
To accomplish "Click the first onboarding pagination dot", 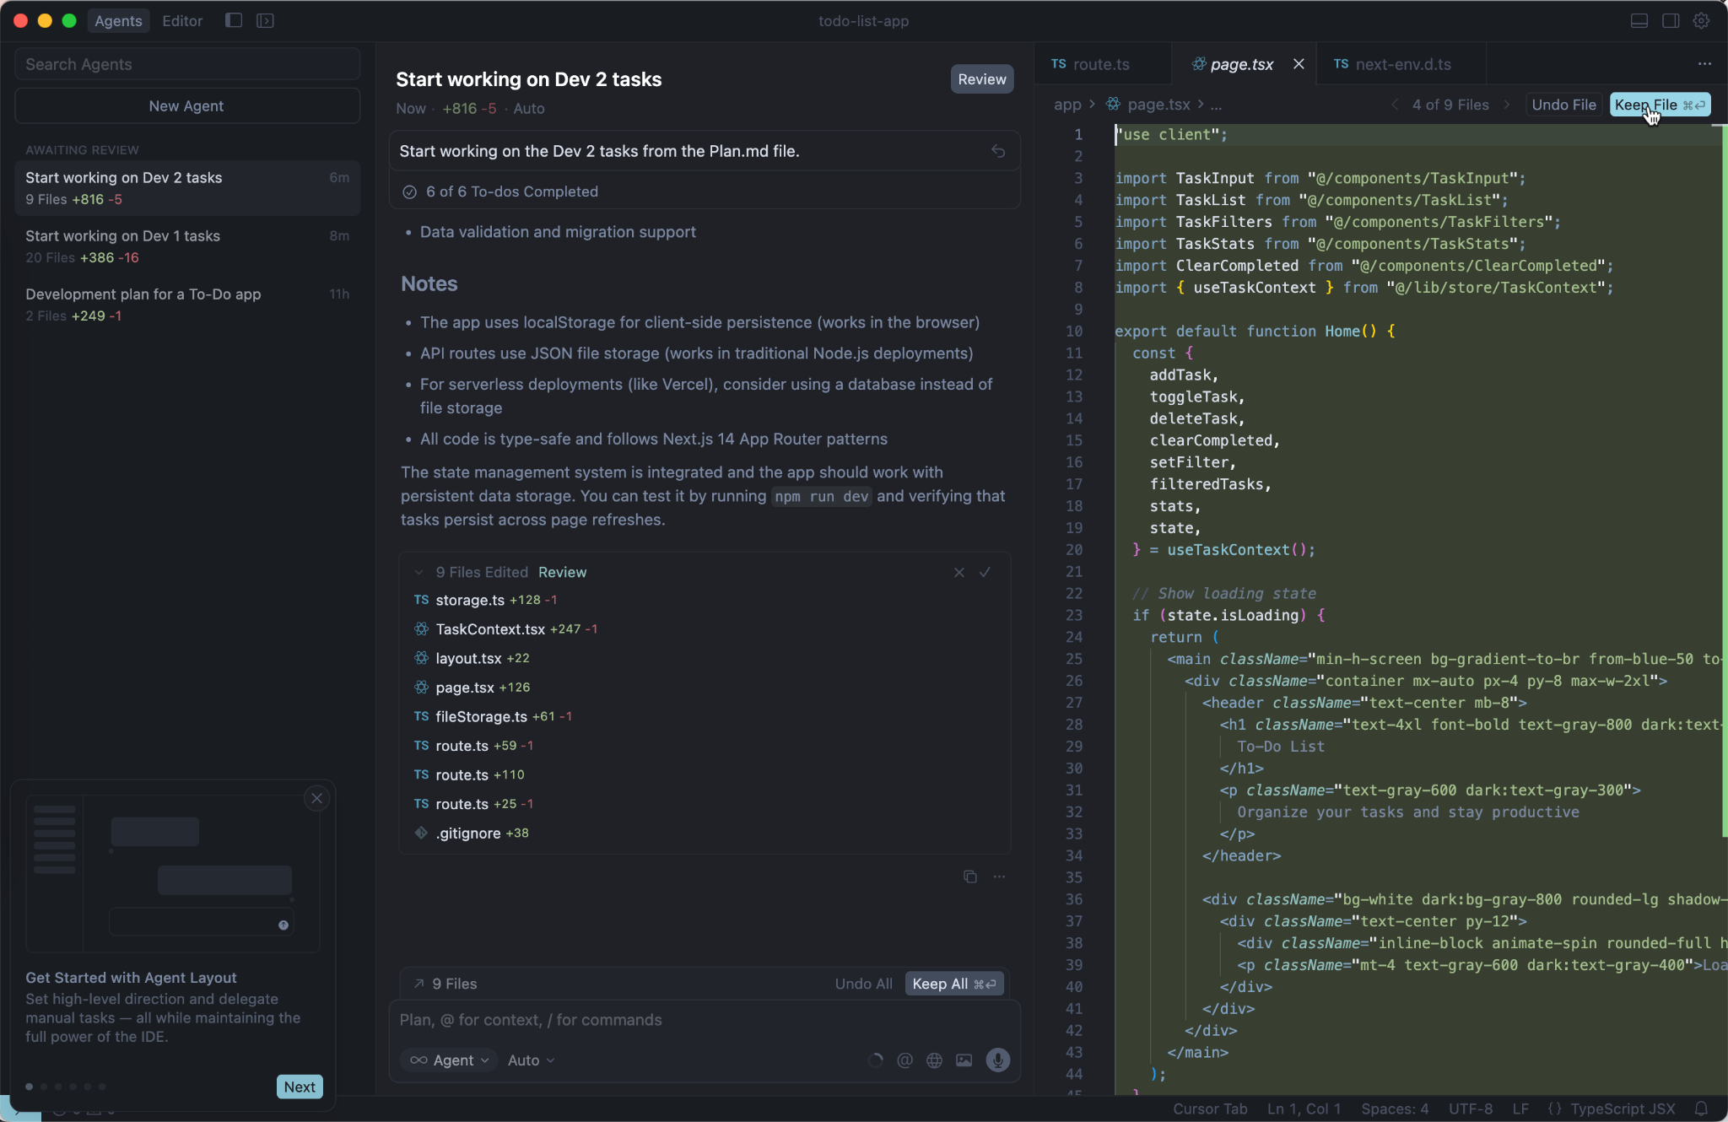I will 30,1087.
